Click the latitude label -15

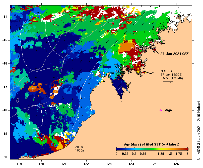coord(5,40)
